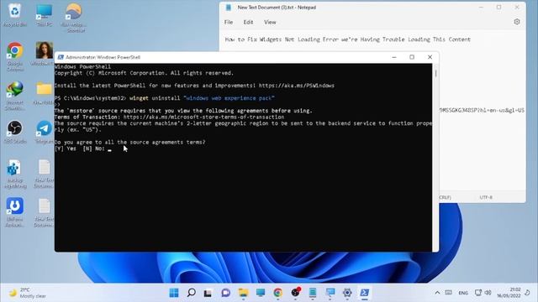Click the Notepad title bar text document name
Screen dimensions: 538x302
[277, 8]
